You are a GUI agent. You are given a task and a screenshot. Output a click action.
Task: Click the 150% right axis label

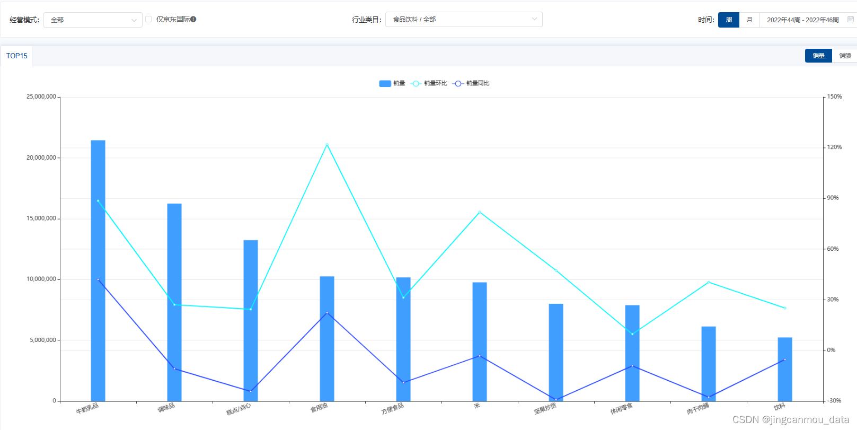pyautogui.click(x=835, y=96)
